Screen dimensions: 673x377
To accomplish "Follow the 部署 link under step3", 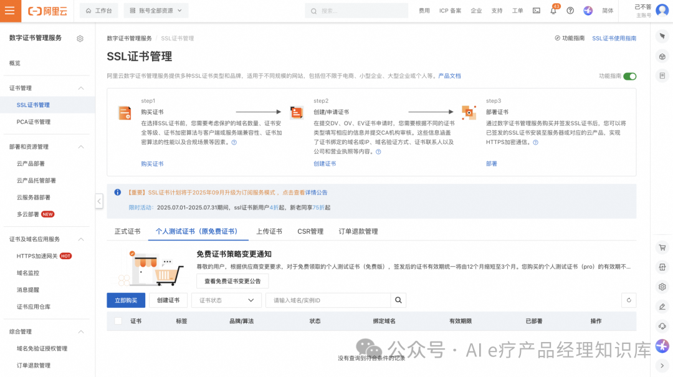I will pyautogui.click(x=492, y=164).
